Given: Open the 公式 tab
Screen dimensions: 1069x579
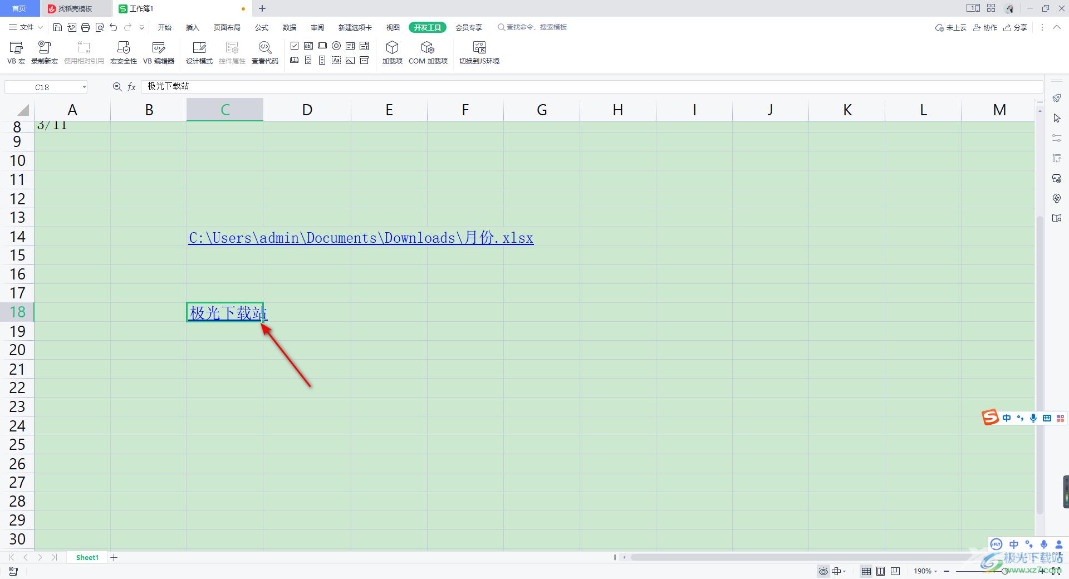Looking at the screenshot, I should tap(262, 27).
